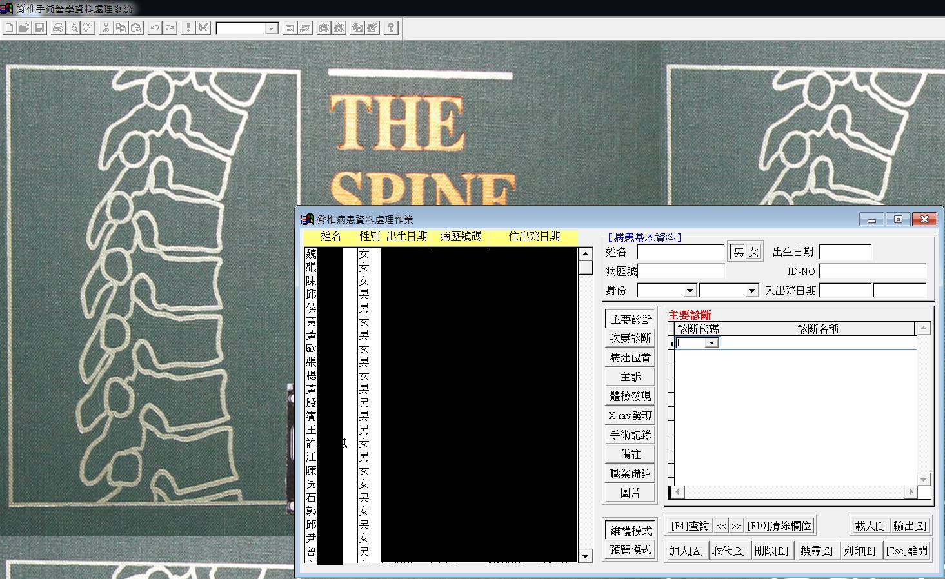Click the exclamation mark toolbar icon
This screenshot has width=945, height=579.
coord(188,28)
